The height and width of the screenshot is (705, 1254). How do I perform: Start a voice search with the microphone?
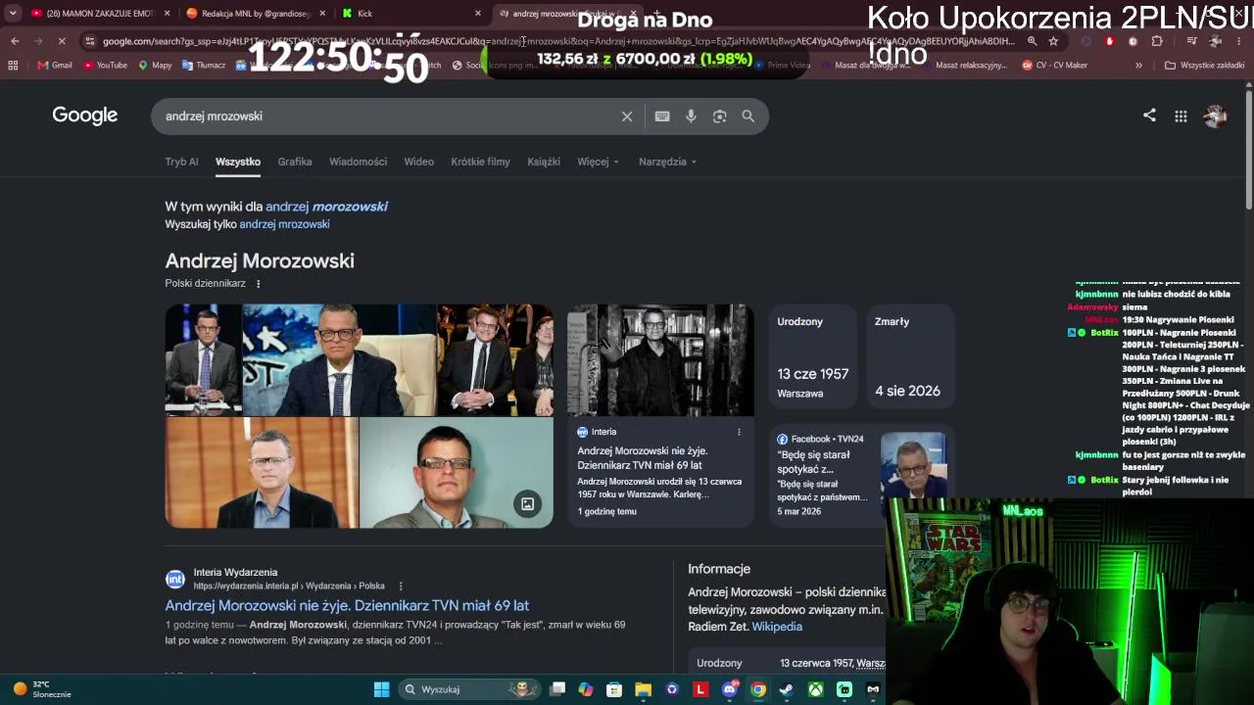tap(691, 117)
